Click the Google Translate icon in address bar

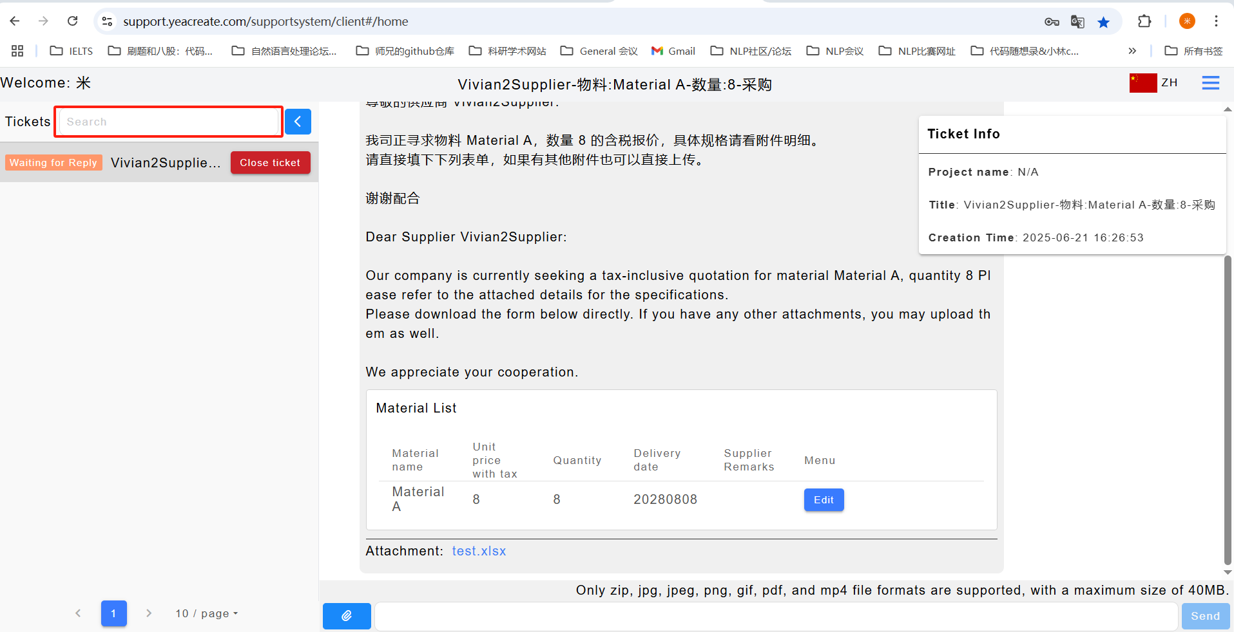1077,22
